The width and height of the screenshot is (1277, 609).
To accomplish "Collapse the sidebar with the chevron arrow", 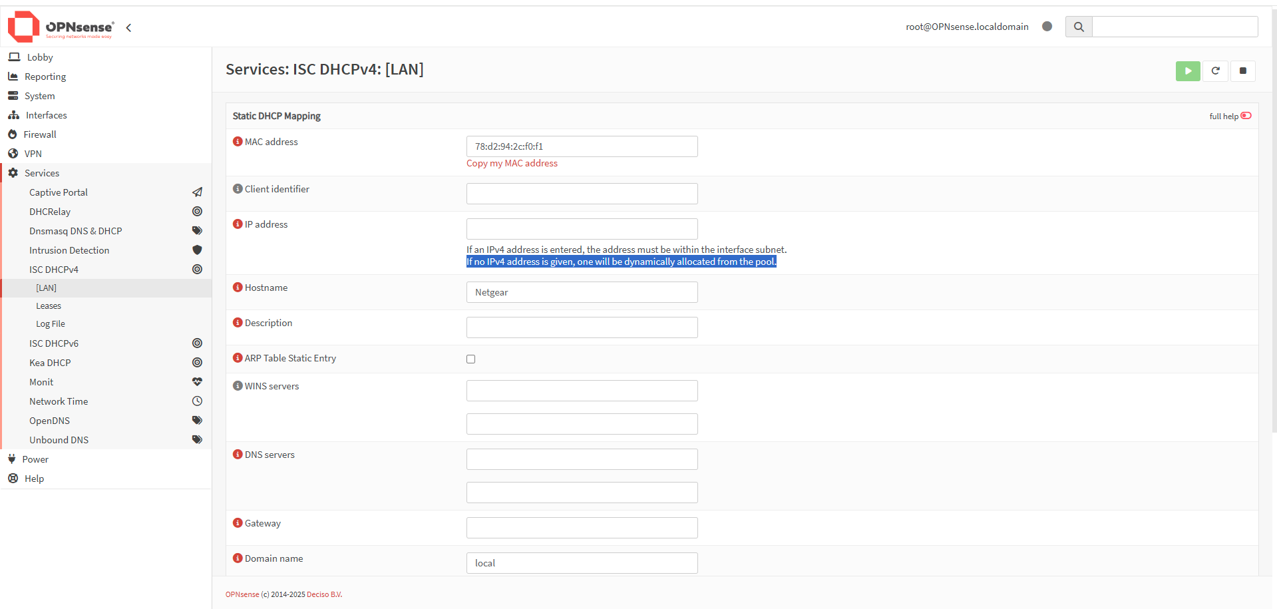I will (128, 27).
